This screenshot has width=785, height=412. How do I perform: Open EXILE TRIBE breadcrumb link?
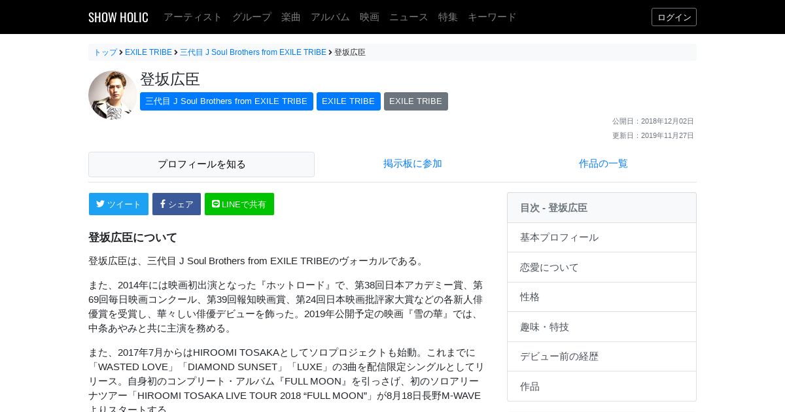click(148, 52)
